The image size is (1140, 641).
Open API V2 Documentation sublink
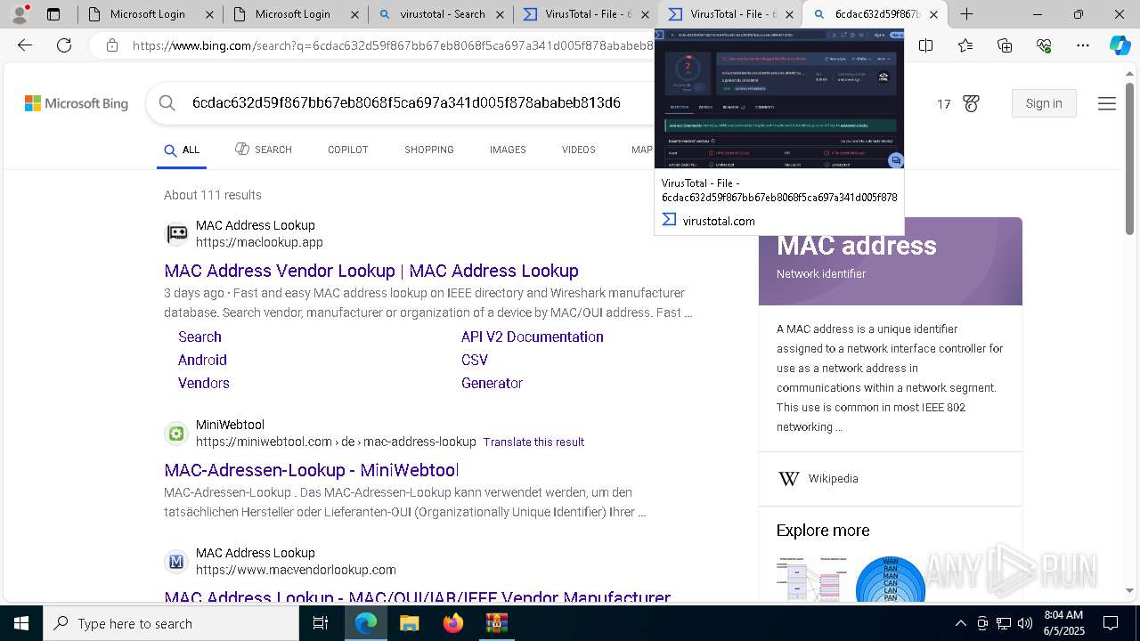pyautogui.click(x=533, y=337)
